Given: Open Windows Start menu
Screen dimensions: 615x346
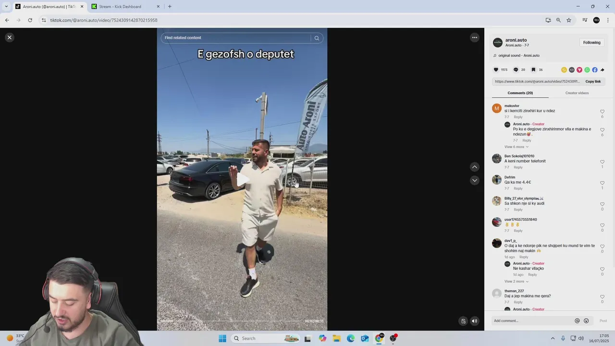Looking at the screenshot, I should (x=222, y=338).
